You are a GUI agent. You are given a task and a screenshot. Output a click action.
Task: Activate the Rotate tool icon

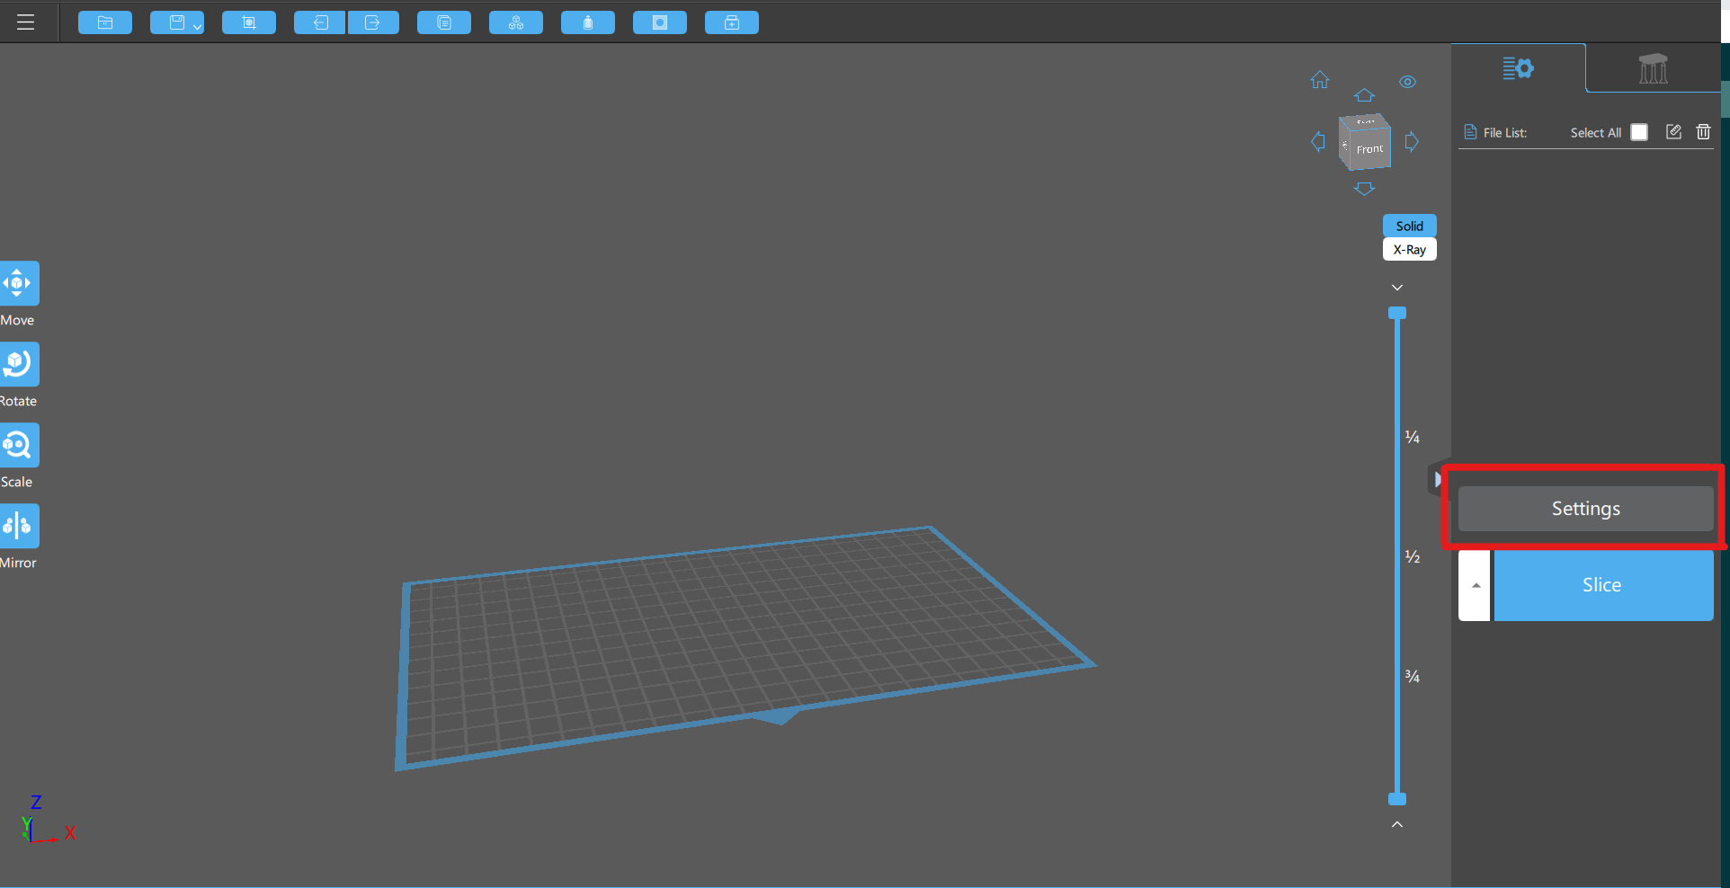(x=19, y=364)
